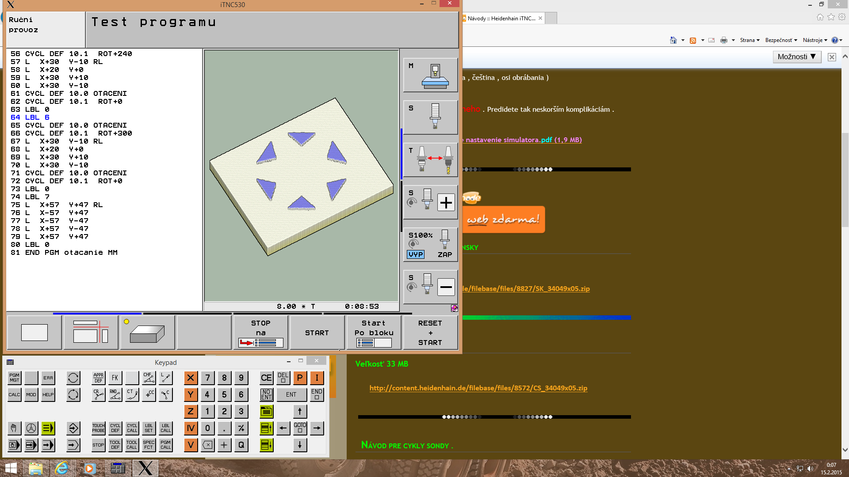Select the 3D workpiece view softkey

(147, 333)
